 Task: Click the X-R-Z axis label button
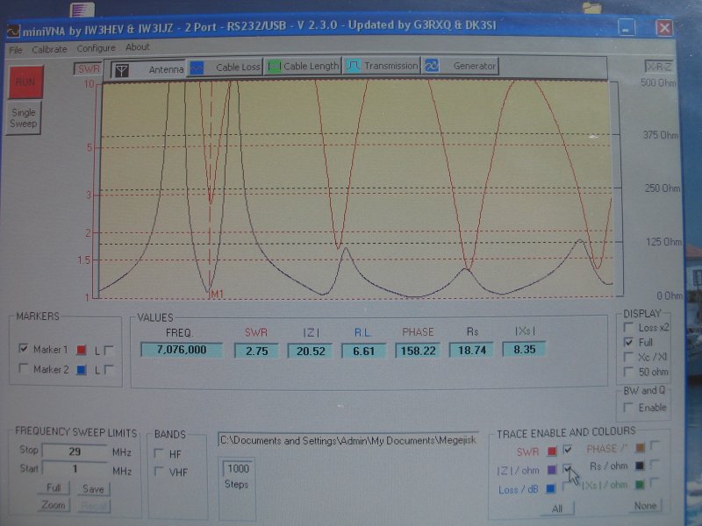659,67
